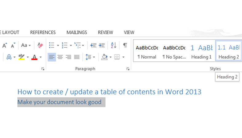Image resolution: width=242 pixels, height=138 pixels.
Task: Open the Page Layout tab
Action: (10, 33)
